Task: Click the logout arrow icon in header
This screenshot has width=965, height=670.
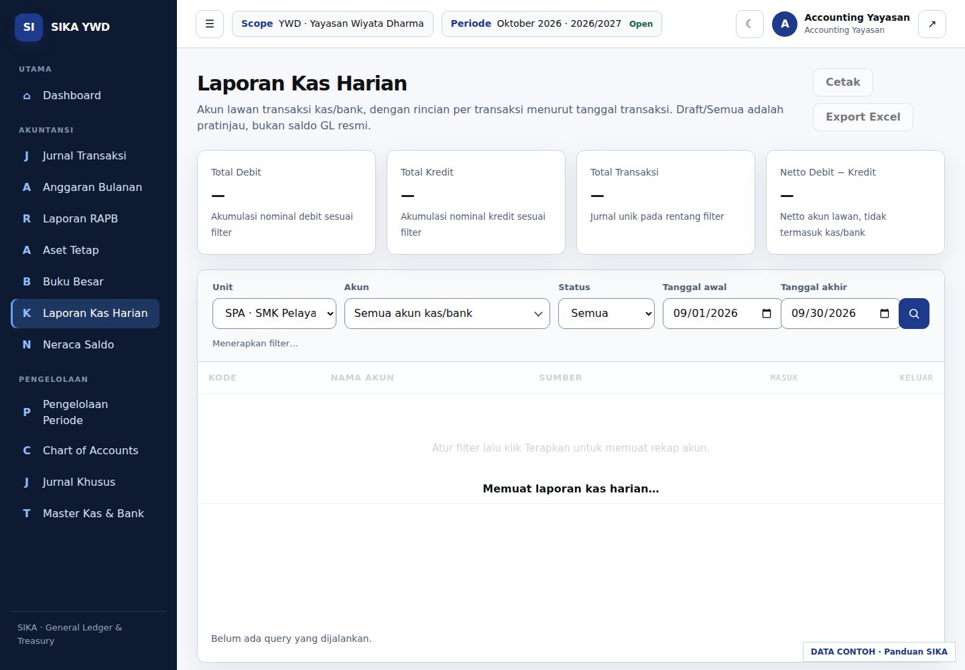Action: pos(932,24)
